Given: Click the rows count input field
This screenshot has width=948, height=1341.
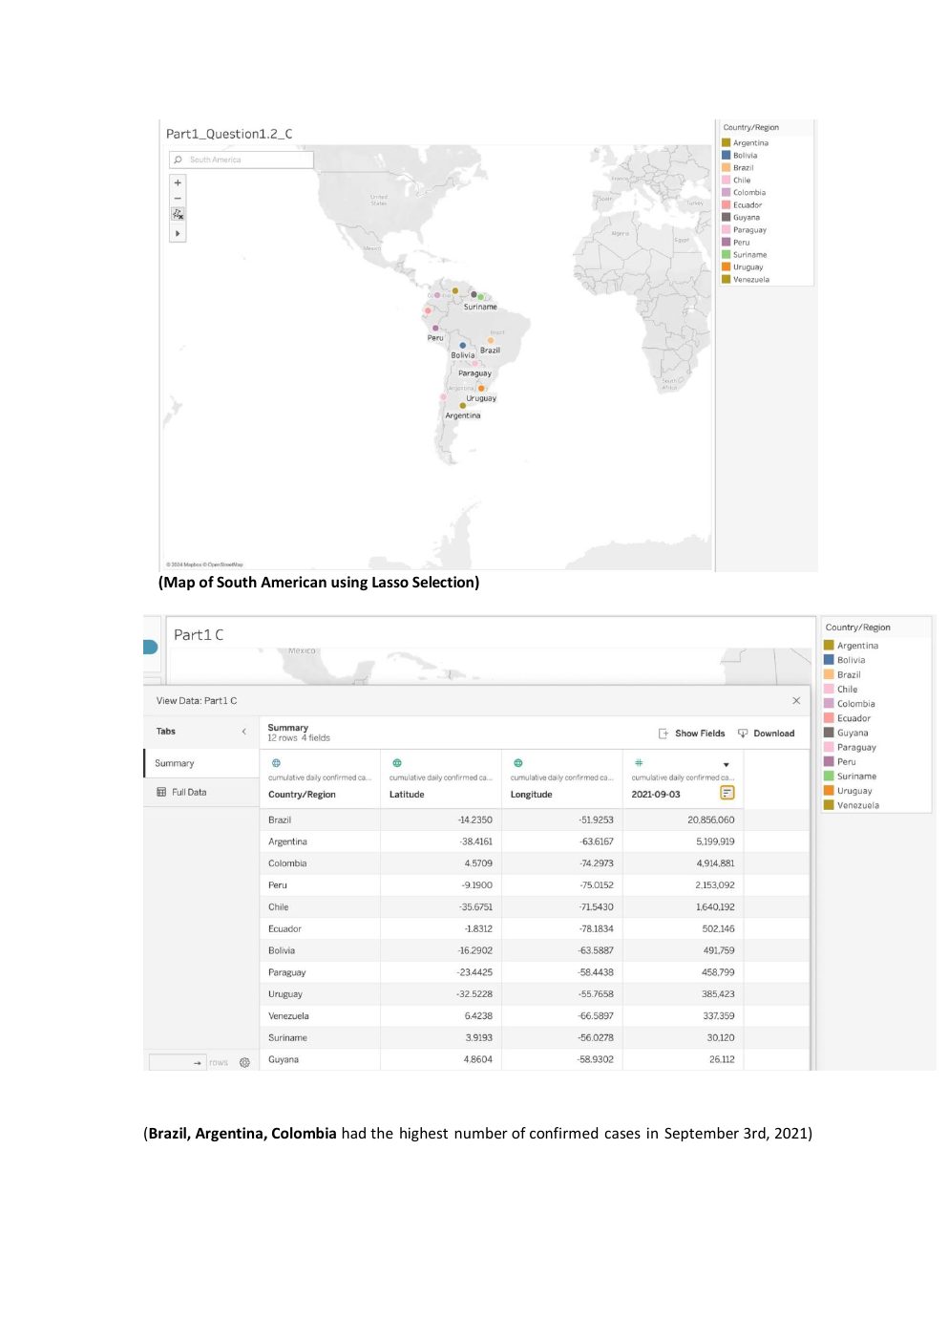Looking at the screenshot, I should pos(178,1062).
